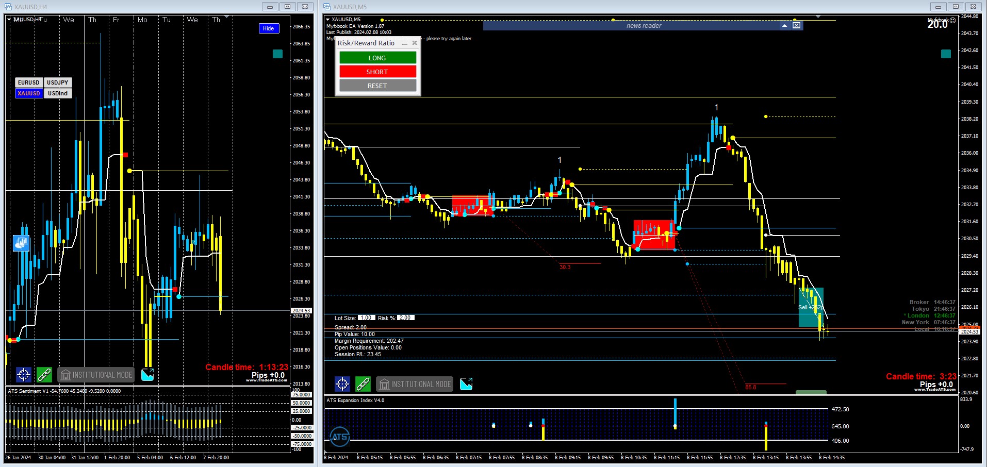Click the cyan arrow icon in H4 chart
Viewport: 987px width, 467px height.
coord(147,375)
